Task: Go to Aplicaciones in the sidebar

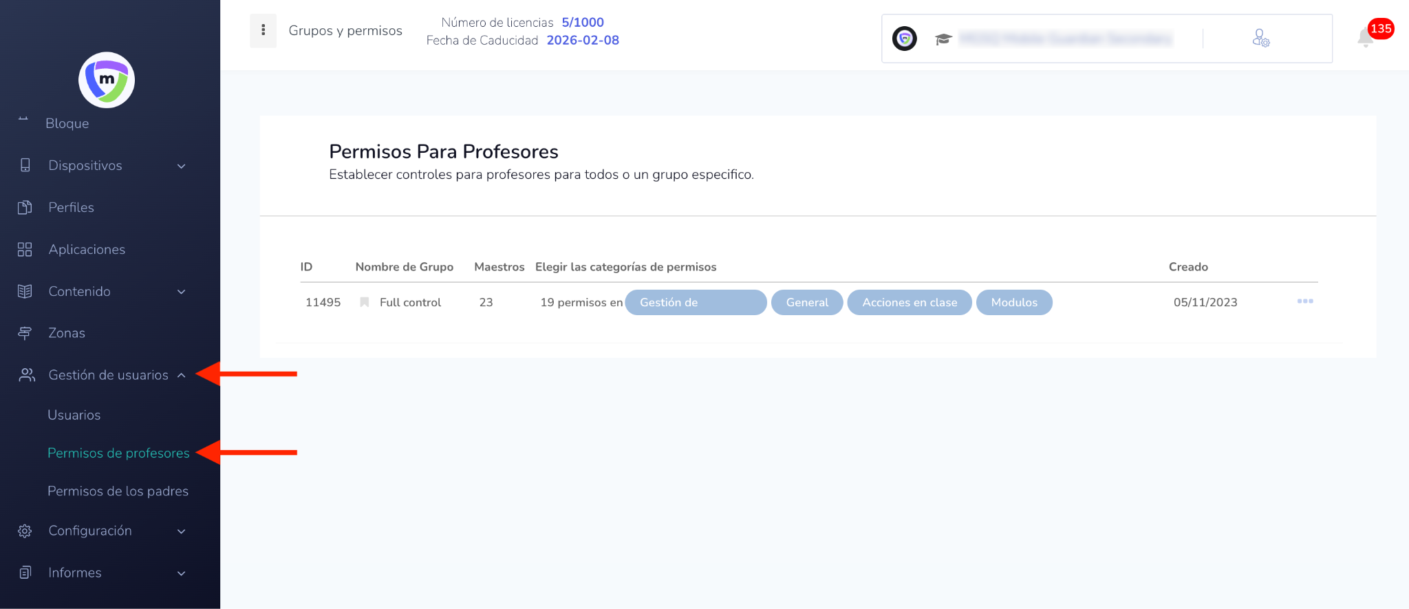Action: click(87, 250)
